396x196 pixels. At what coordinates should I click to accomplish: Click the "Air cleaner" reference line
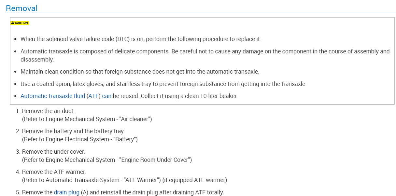pyautogui.click(x=87, y=119)
